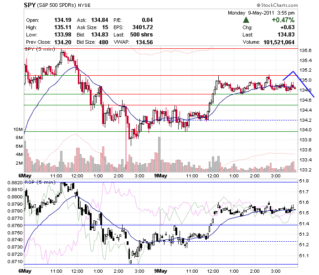The width and height of the screenshot is (319, 275).
Task: Click the 0.8820 ratio axis label
Action: pyautogui.click(x=15, y=182)
